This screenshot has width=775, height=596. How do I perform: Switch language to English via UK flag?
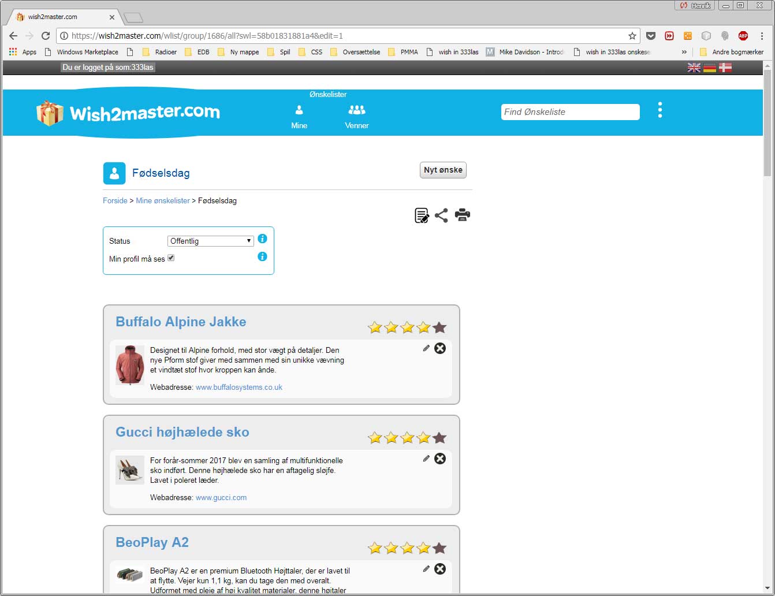[x=694, y=68]
